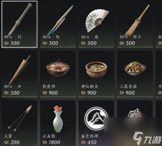Click the 初心·扇 item name label
Image resolution: width=162 pixels, height=146 pixels.
[x=90, y=37]
